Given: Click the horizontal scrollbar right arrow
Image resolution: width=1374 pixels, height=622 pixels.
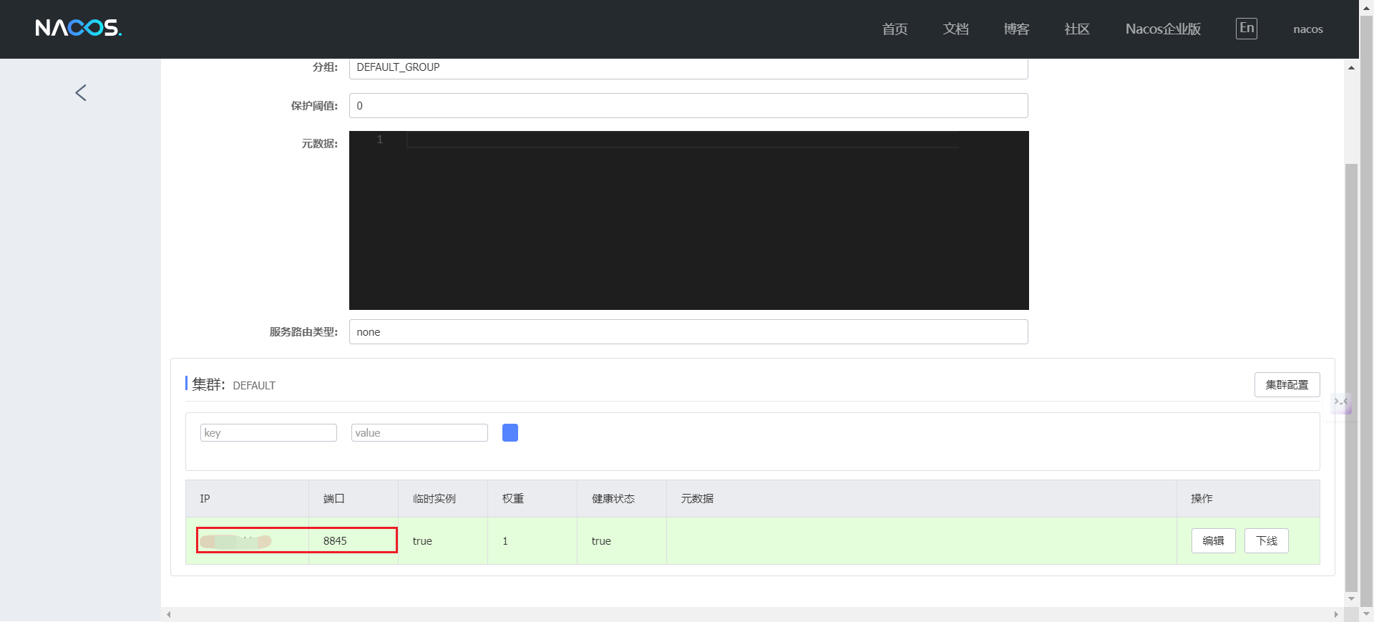Looking at the screenshot, I should [x=1335, y=614].
